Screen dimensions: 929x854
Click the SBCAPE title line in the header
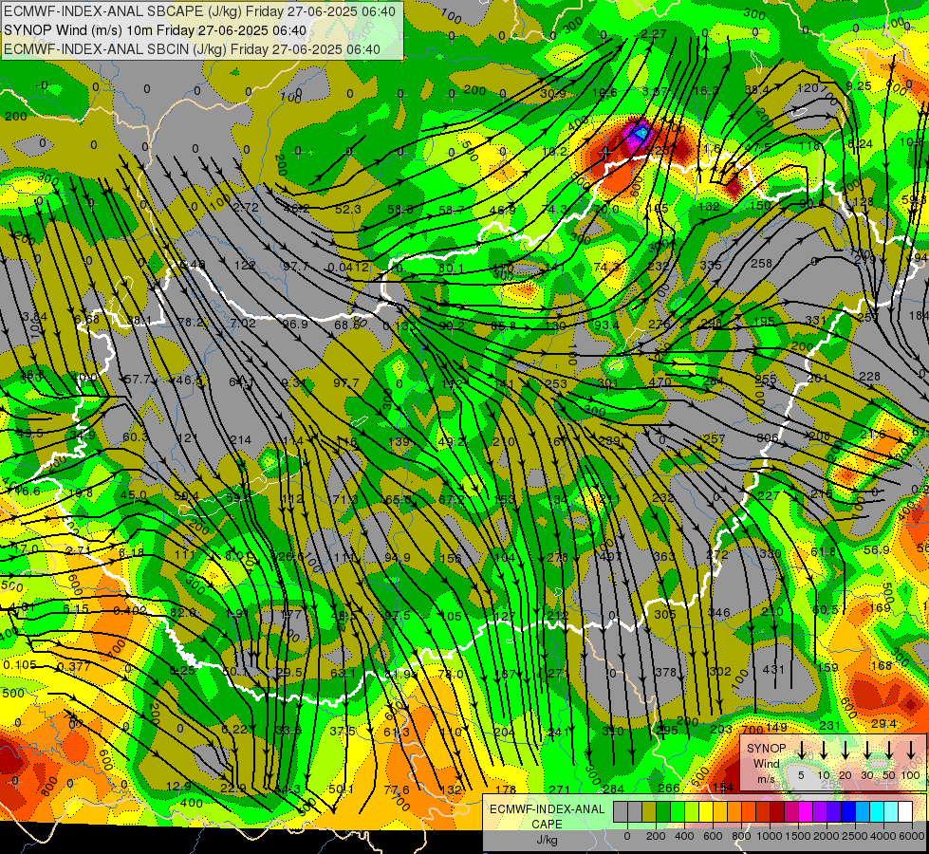[199, 11]
